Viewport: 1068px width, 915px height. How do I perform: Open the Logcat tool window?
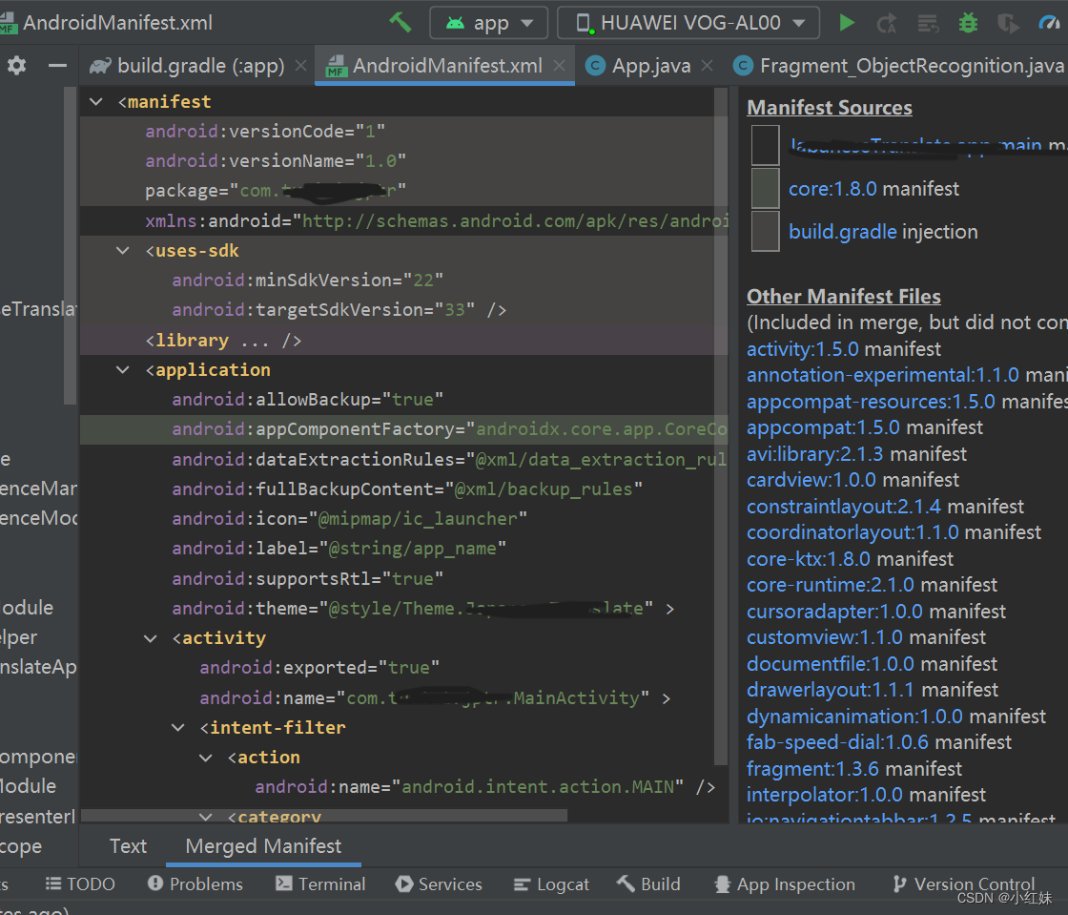pos(551,884)
